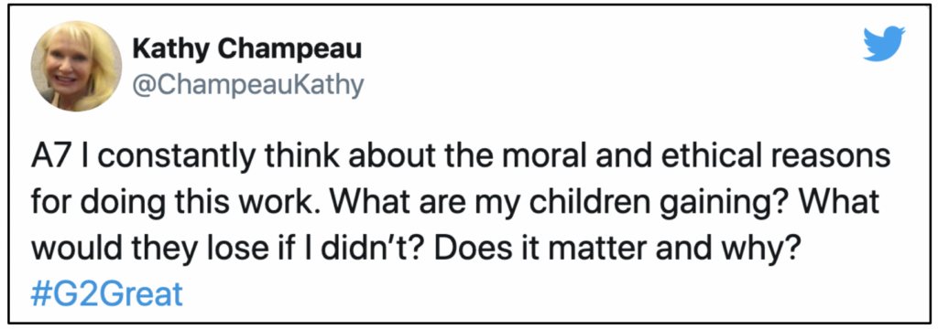Click the A7 answer label in tweet
938x329 pixels.
tap(47, 159)
